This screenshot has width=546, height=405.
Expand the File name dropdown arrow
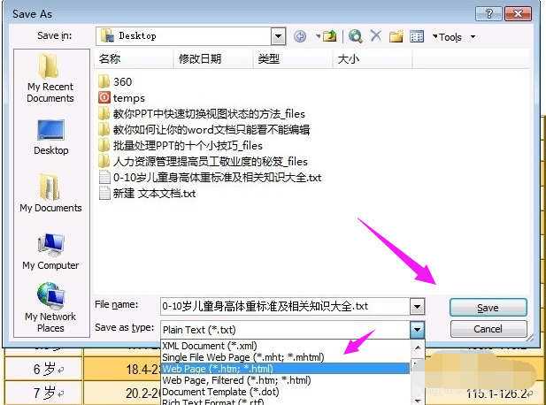click(x=417, y=306)
